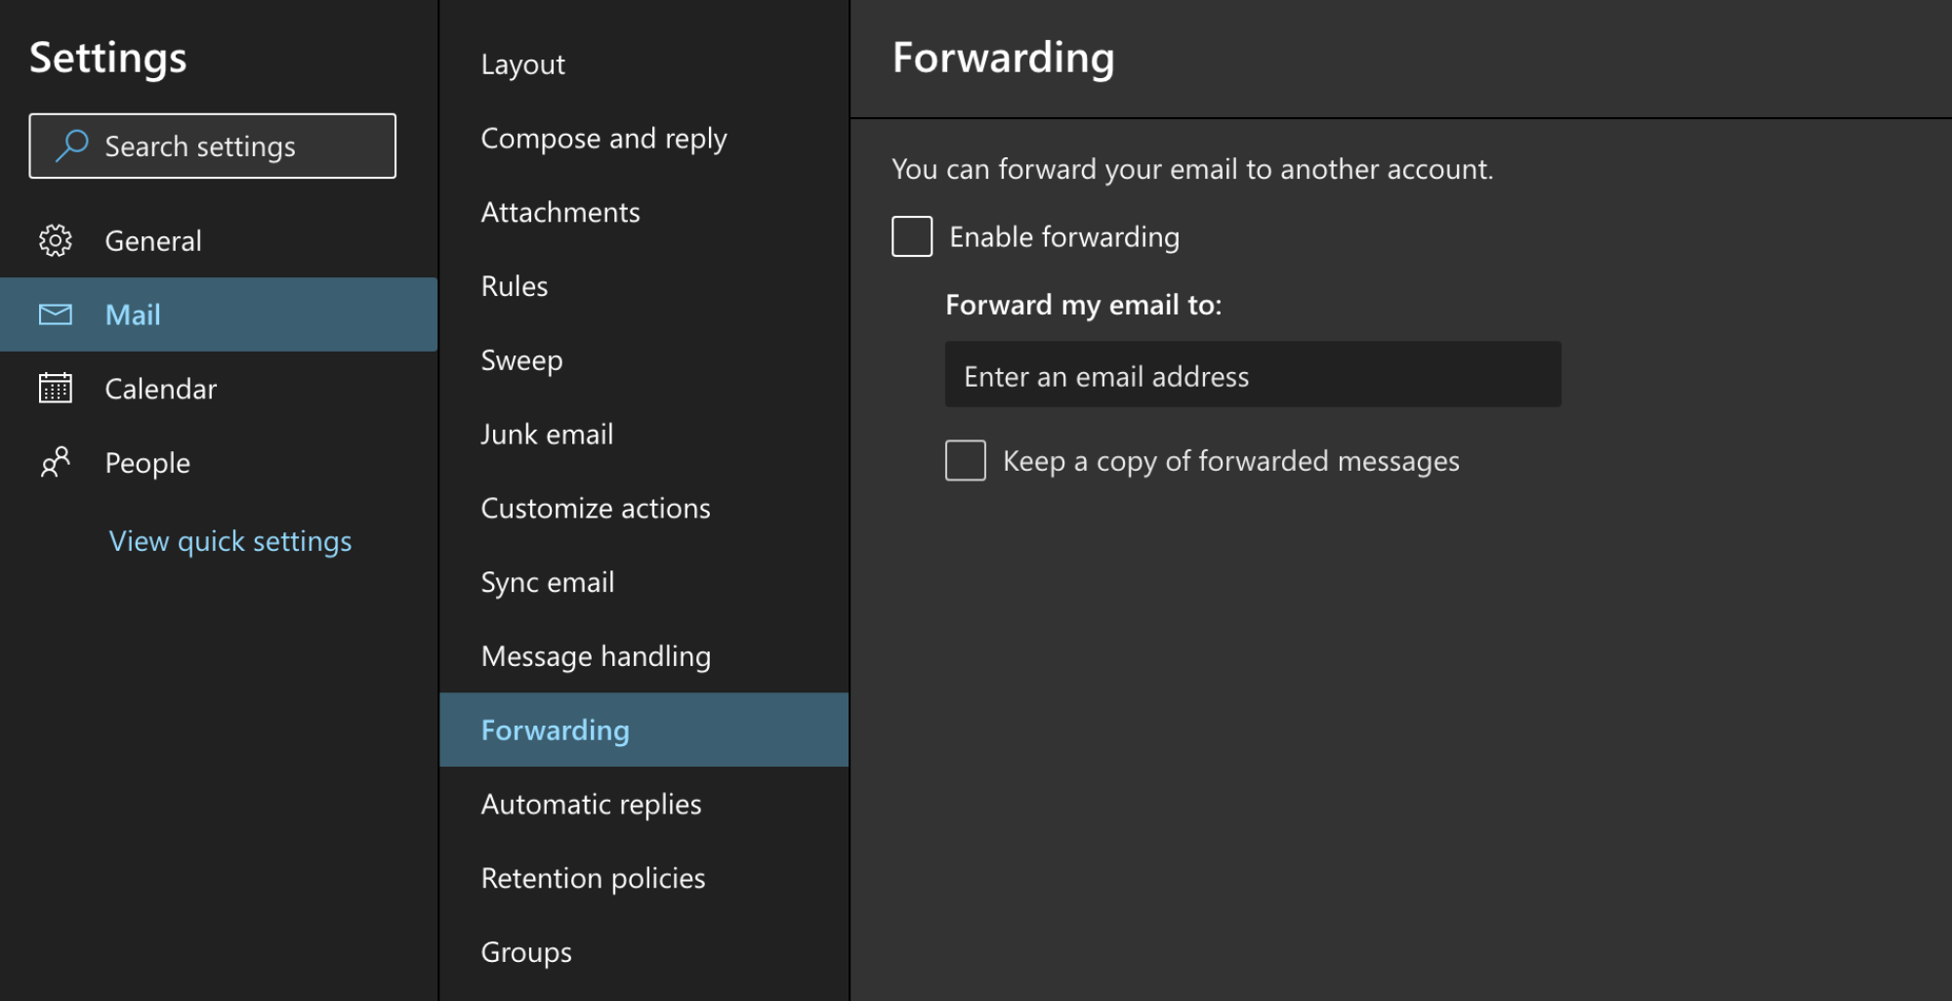Open Rules settings page

(644, 286)
